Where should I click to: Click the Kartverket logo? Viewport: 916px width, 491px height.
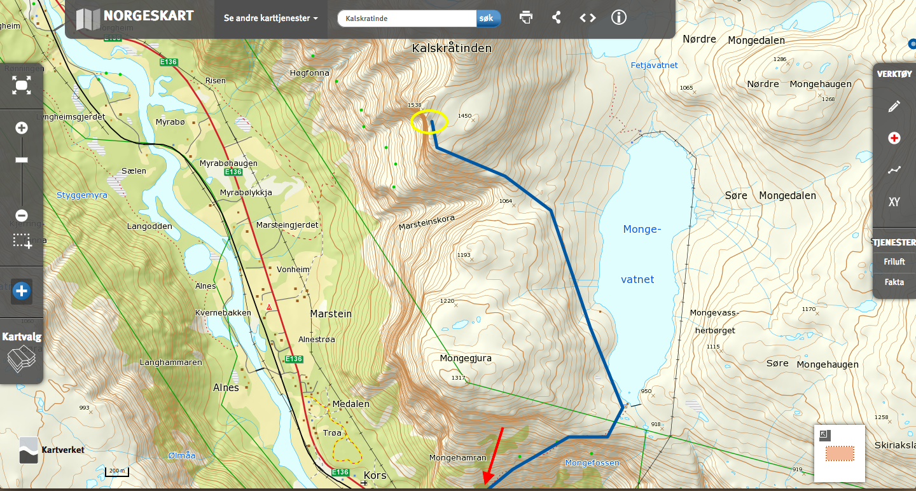51,450
